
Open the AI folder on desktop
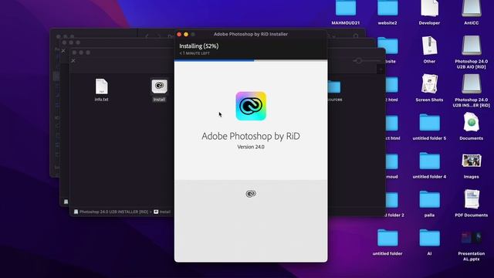(429, 238)
